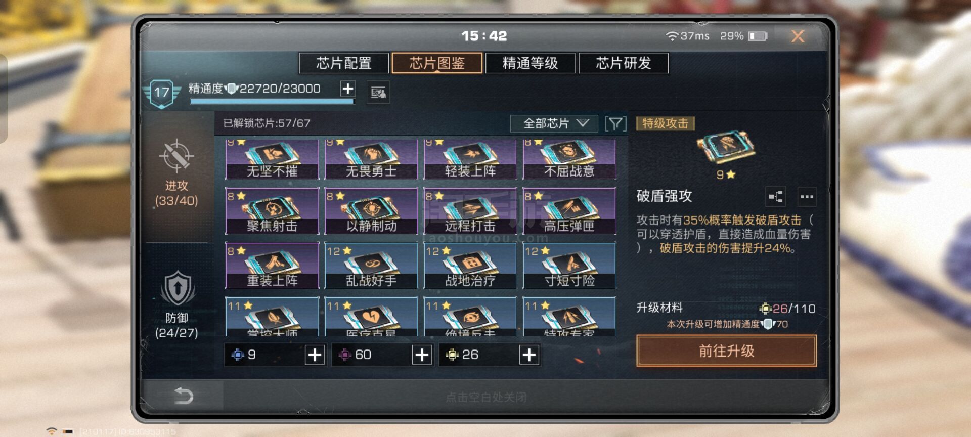Screen dimensions: 971x437
Task: Select the 战地治疗 chip card
Action: coord(470,266)
